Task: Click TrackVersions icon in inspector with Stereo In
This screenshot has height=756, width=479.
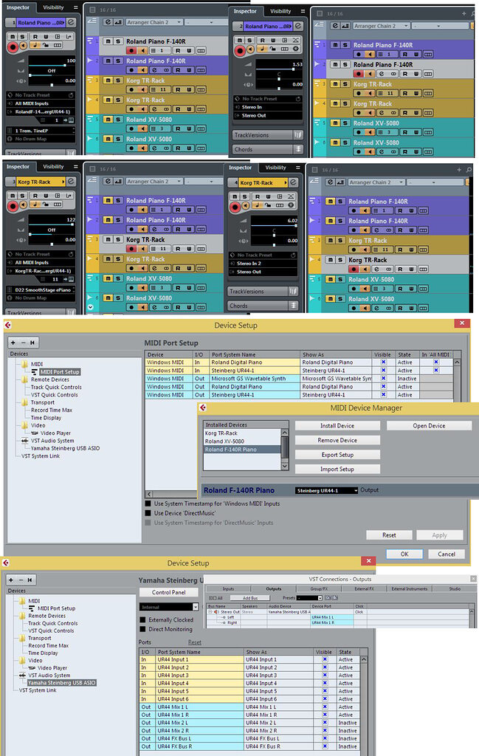Action: (x=298, y=135)
